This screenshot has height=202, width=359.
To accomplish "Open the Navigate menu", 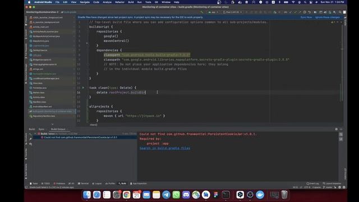I will tap(85, 2).
